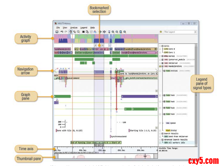This screenshot has height=166, width=220.
Task: Collapse the Search Results node
Action: pyautogui.click(x=163, y=134)
